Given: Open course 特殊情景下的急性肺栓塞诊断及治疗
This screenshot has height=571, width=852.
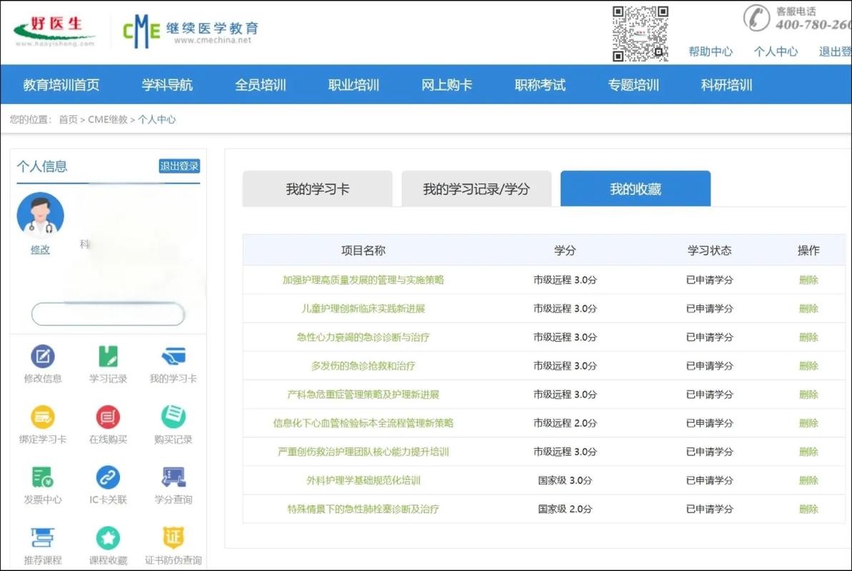Looking at the screenshot, I should click(x=363, y=509).
